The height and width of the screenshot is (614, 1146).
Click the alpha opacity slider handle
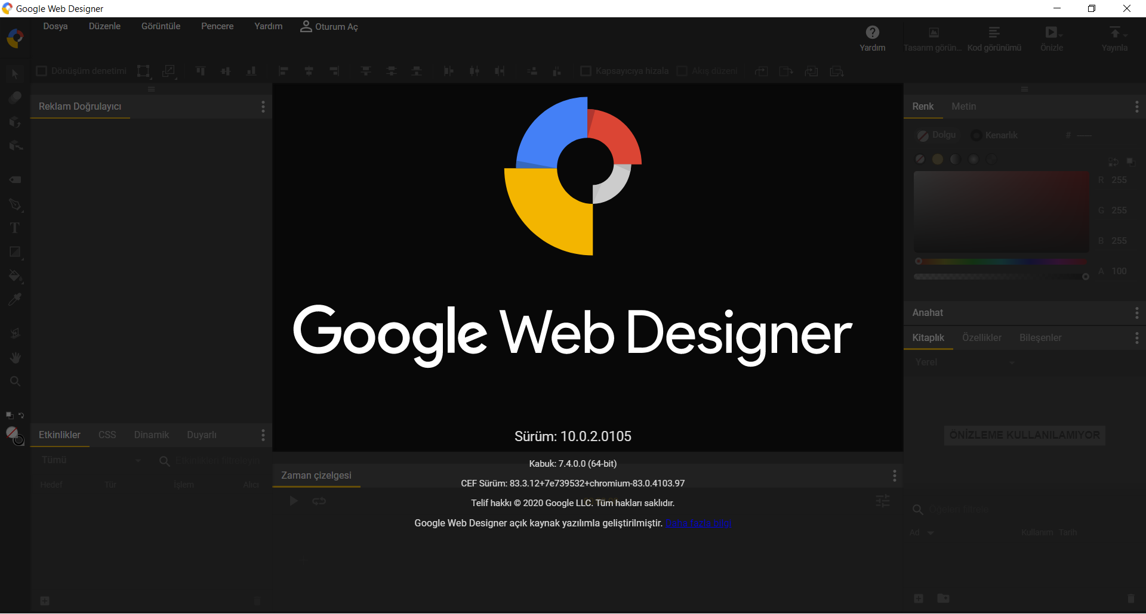click(x=1085, y=277)
